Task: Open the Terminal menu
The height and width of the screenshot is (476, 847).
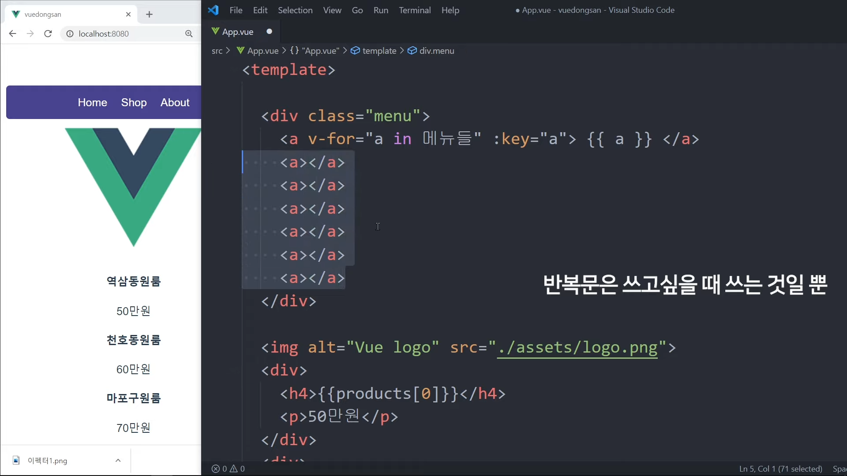Action: (x=414, y=10)
